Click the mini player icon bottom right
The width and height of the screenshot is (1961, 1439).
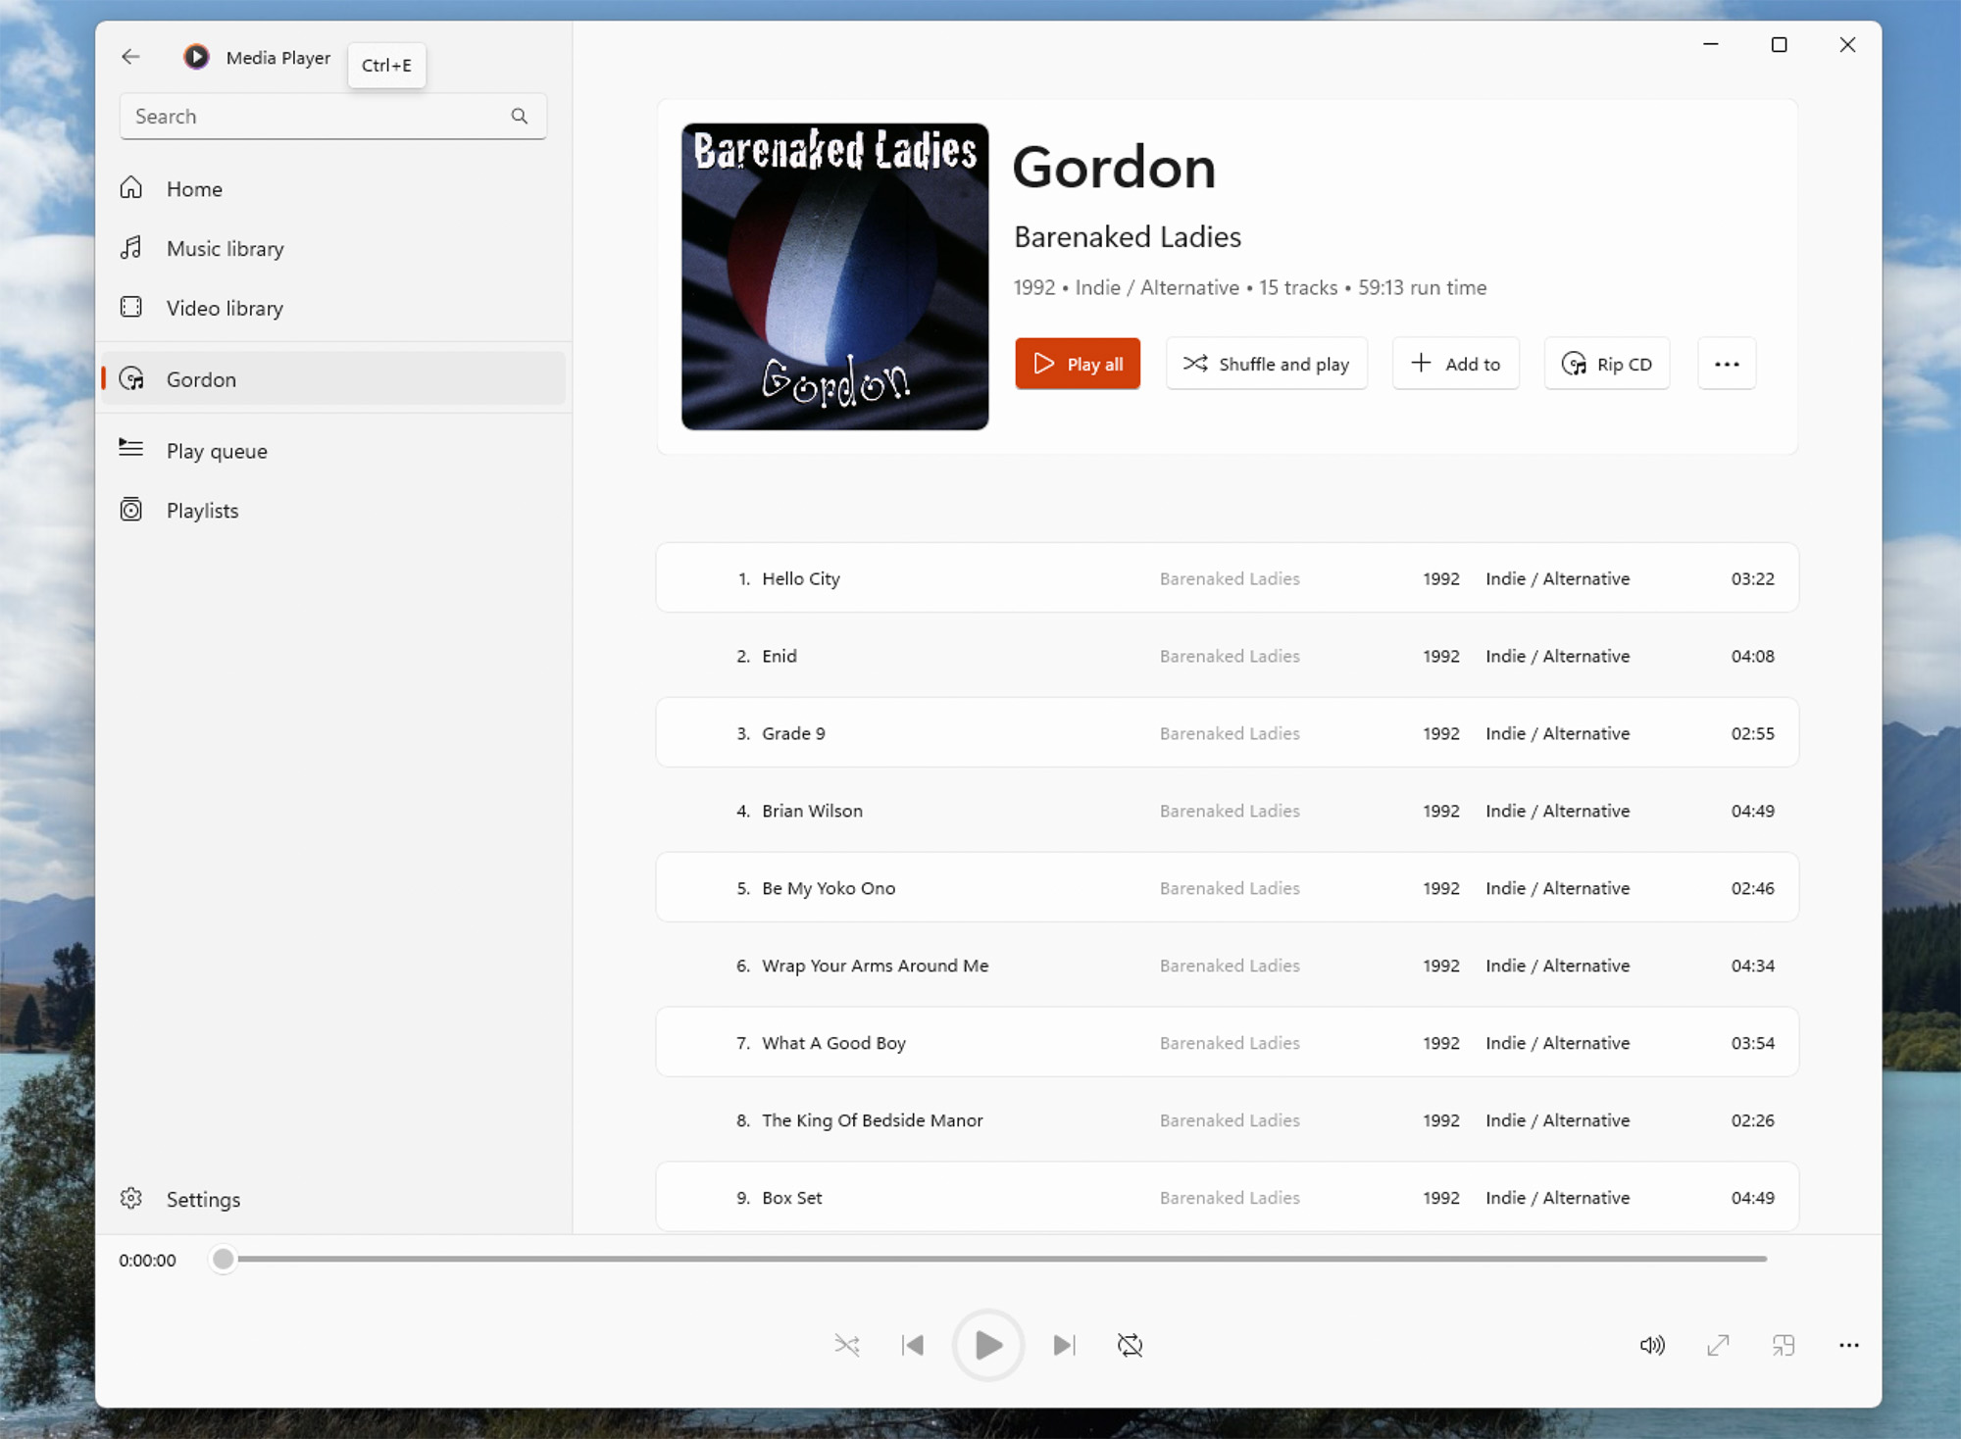point(1783,1345)
